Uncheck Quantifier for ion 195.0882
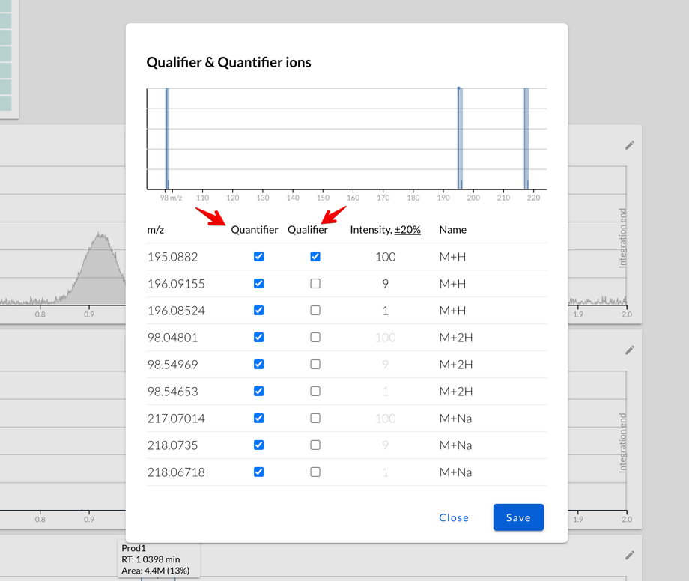The width and height of the screenshot is (689, 581). 258,256
